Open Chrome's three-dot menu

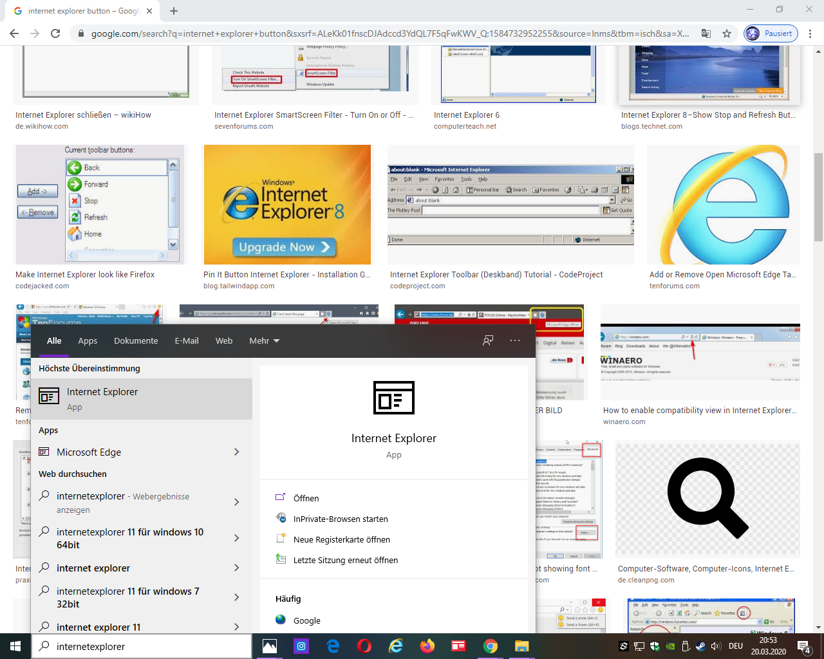810,33
